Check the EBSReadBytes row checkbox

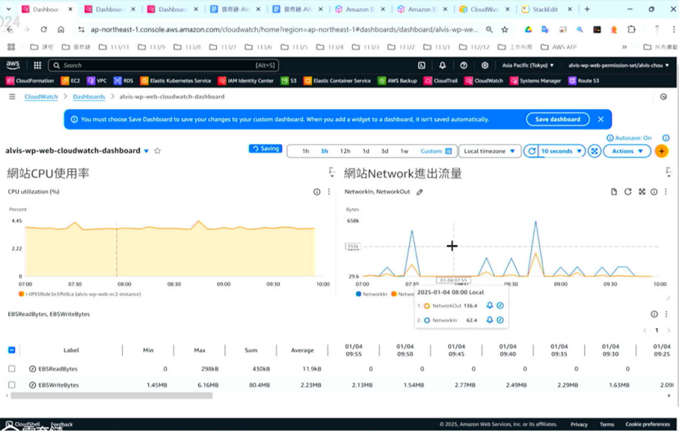(12, 369)
